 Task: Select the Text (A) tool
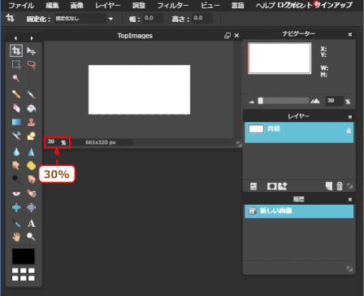pos(32,224)
